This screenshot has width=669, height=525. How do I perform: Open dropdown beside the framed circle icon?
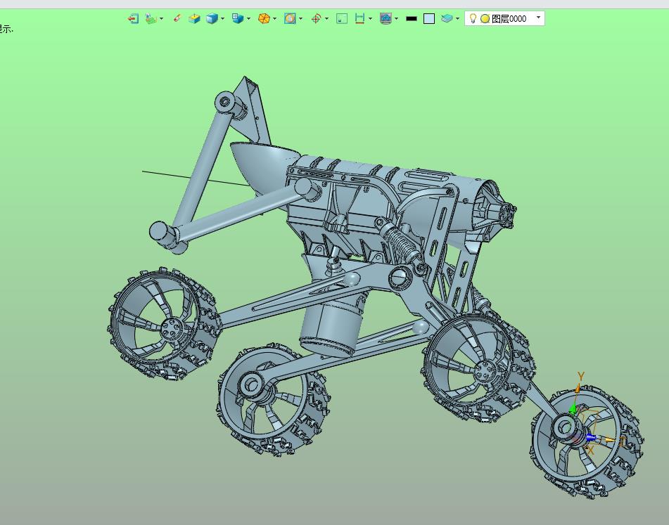(x=301, y=19)
